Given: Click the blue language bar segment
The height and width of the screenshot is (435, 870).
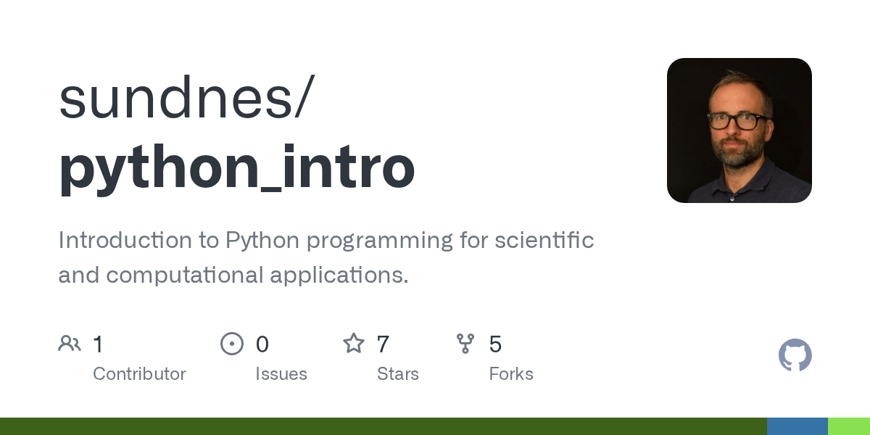Looking at the screenshot, I should click(x=797, y=426).
